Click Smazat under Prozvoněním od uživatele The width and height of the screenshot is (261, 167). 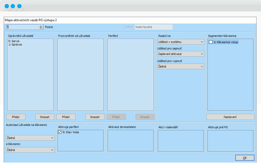click(95, 117)
